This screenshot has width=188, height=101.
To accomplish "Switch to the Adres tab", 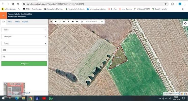I will (x=10, y=22).
